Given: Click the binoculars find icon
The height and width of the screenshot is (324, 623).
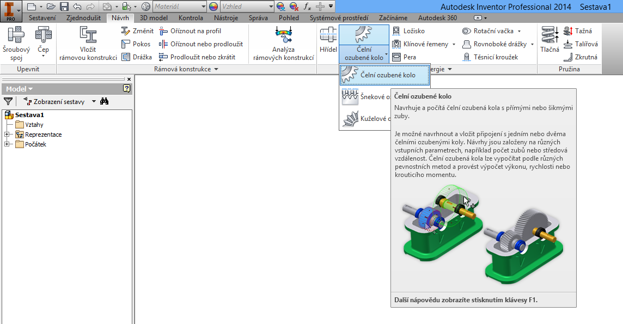Looking at the screenshot, I should [x=104, y=101].
